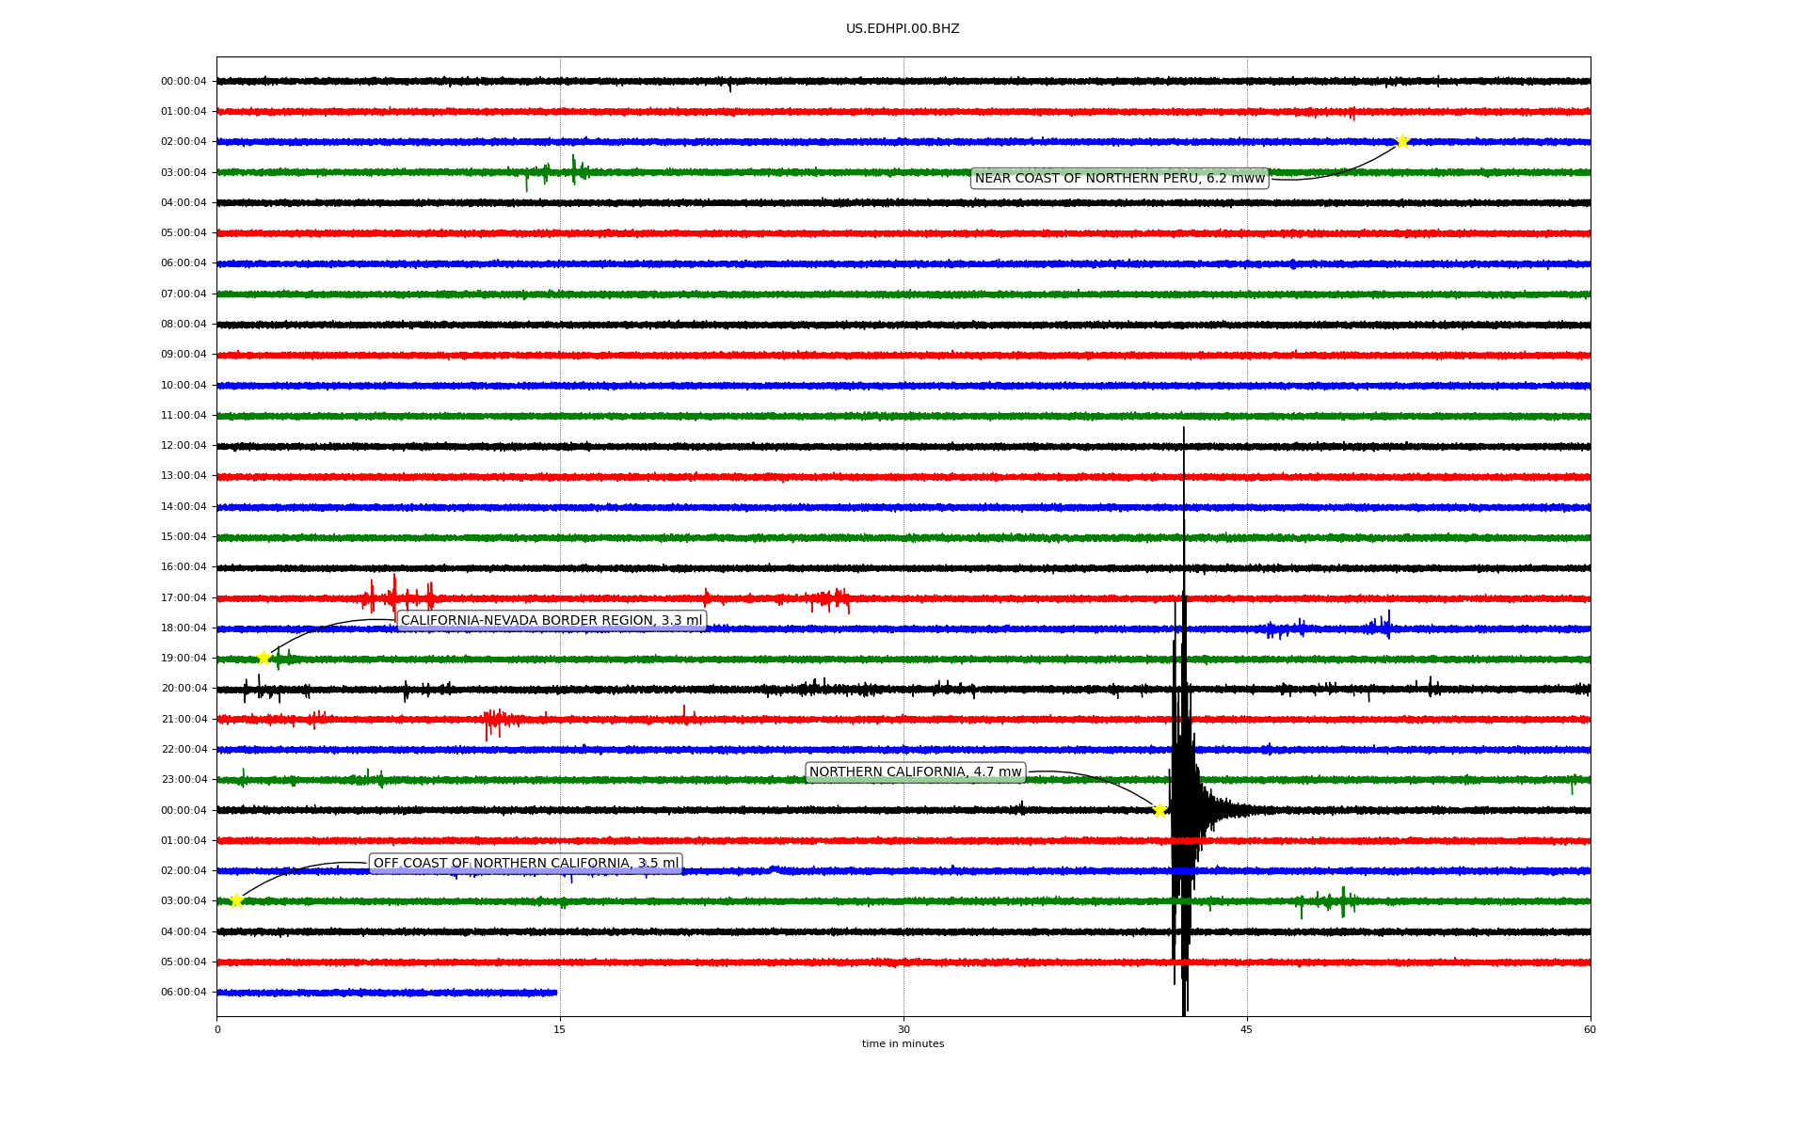Click the 12:00:04 row time label

coord(184,445)
